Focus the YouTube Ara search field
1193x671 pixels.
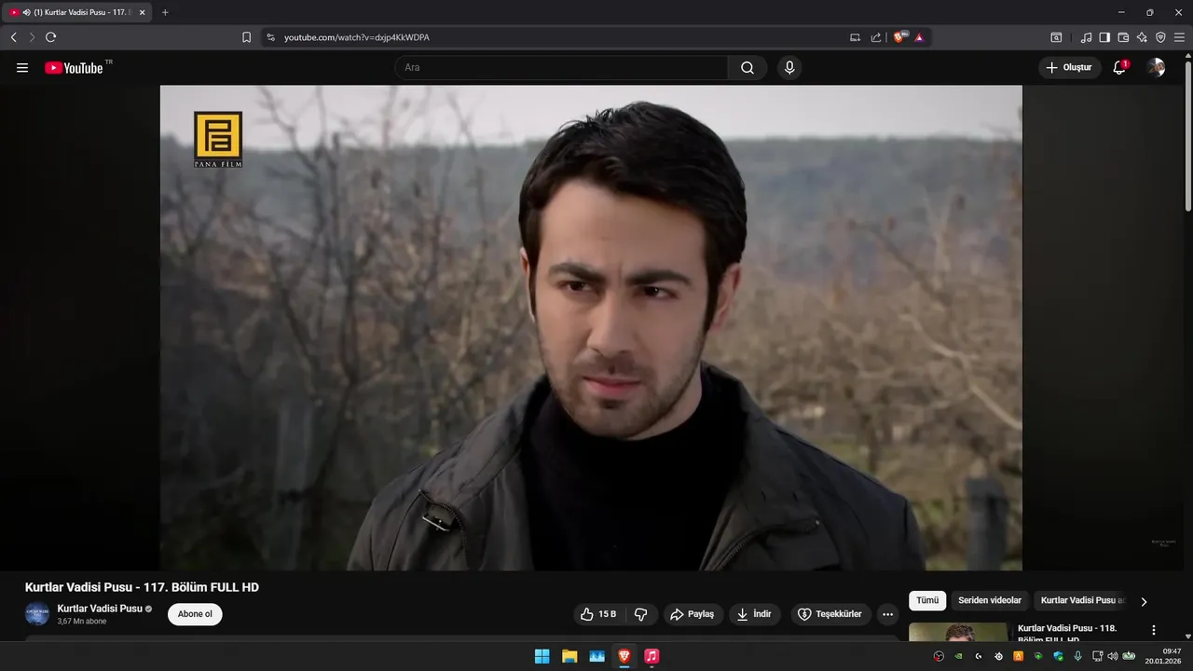coord(562,68)
